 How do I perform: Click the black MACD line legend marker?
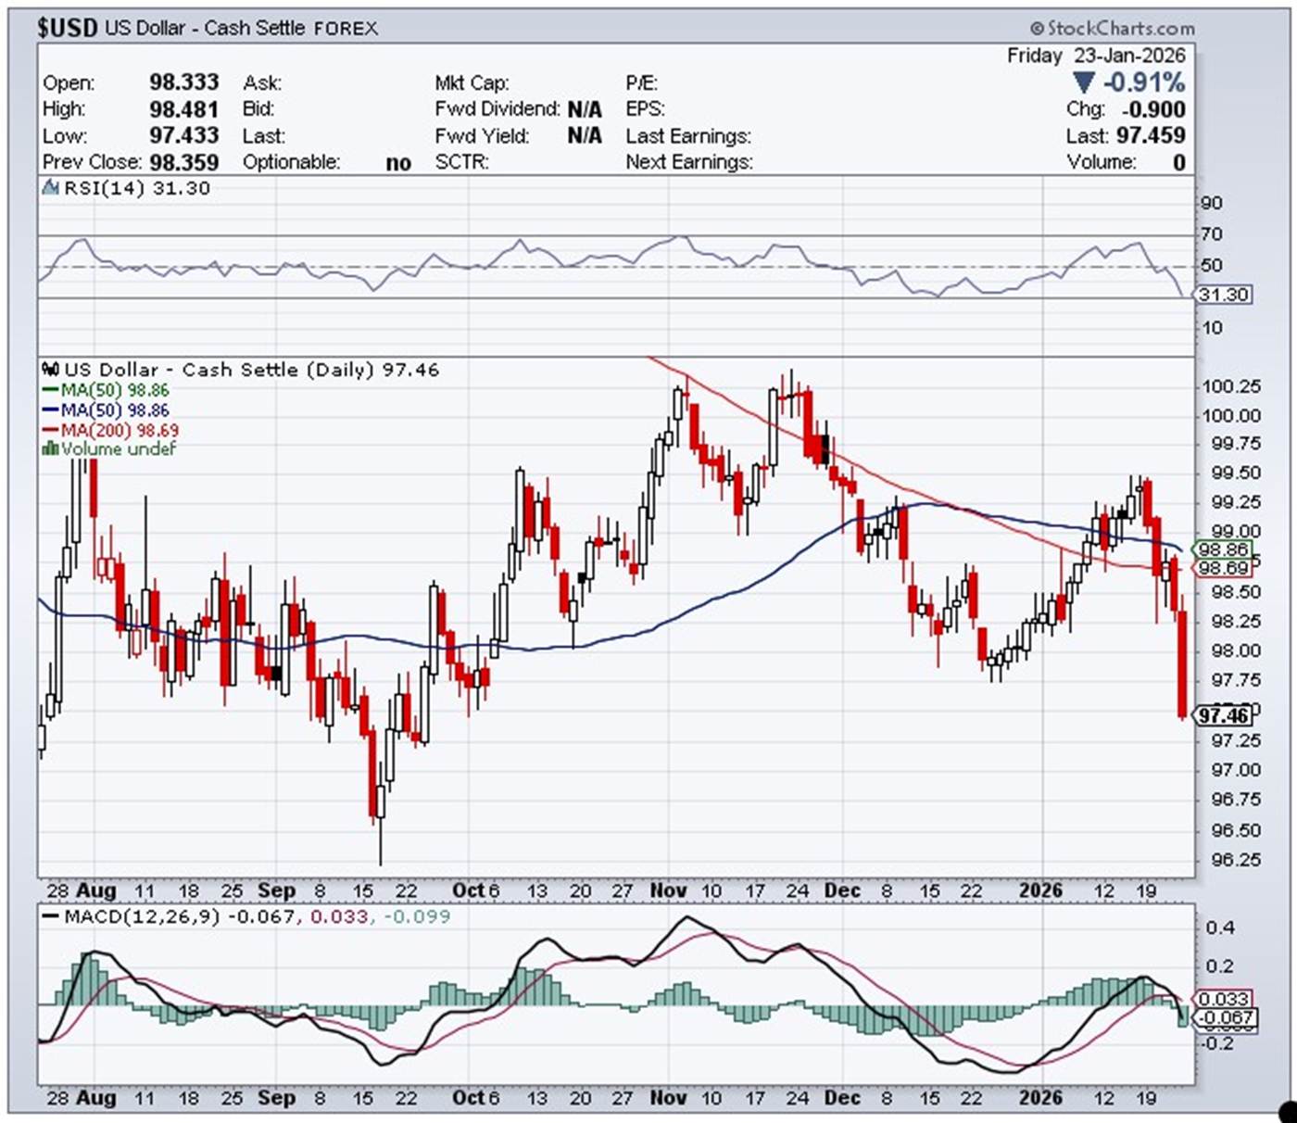(x=50, y=916)
